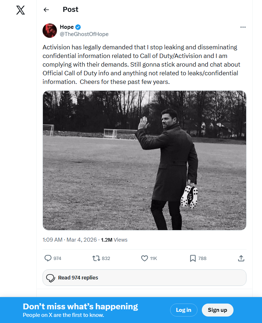Go back using the arrow icon
The image size is (262, 323).
pyautogui.click(x=46, y=10)
